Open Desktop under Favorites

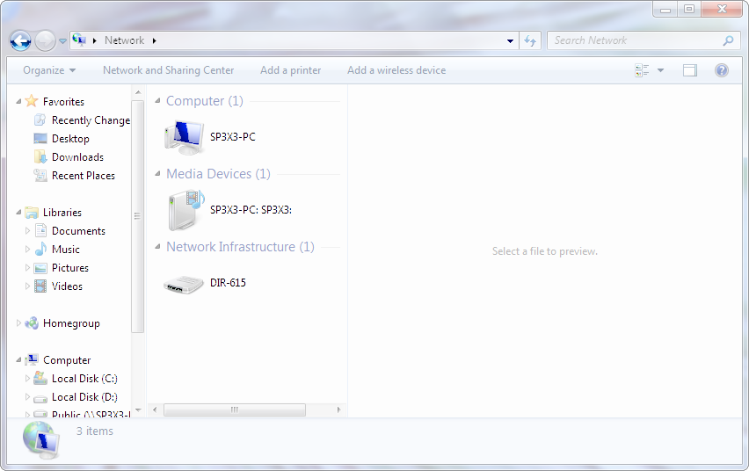click(x=70, y=139)
